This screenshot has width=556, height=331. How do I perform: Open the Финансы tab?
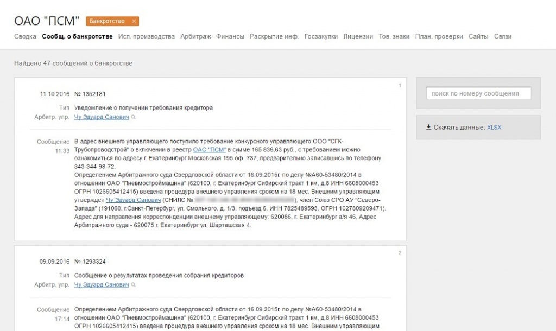(230, 36)
